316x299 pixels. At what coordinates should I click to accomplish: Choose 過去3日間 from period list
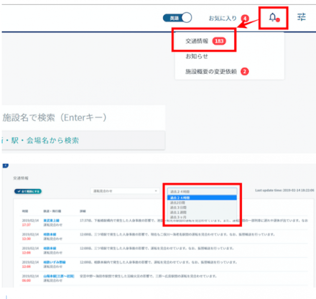point(202,207)
